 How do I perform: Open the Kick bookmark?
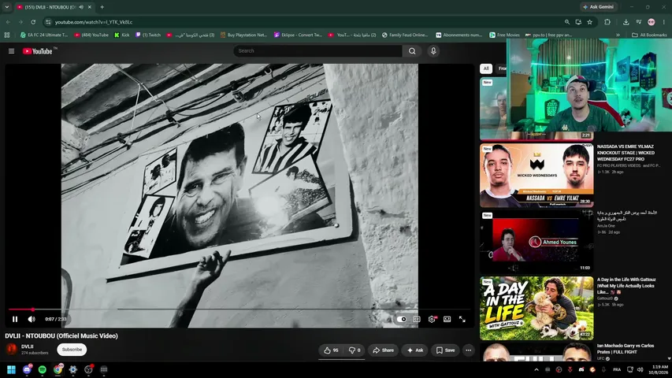[121, 35]
